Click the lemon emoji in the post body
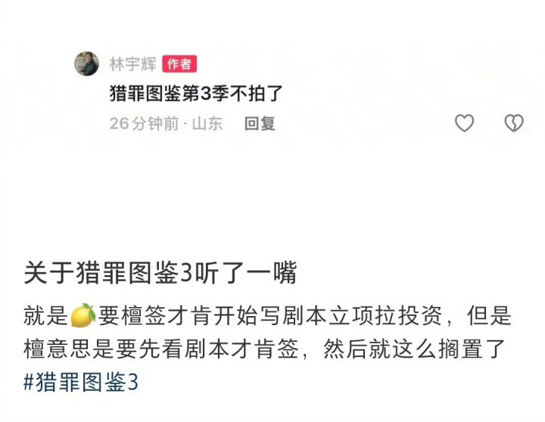 [x=83, y=315]
